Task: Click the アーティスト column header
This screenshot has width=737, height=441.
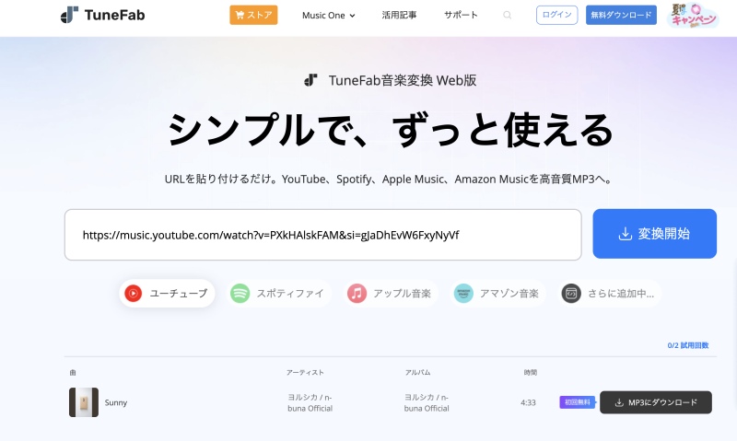Action: point(305,373)
